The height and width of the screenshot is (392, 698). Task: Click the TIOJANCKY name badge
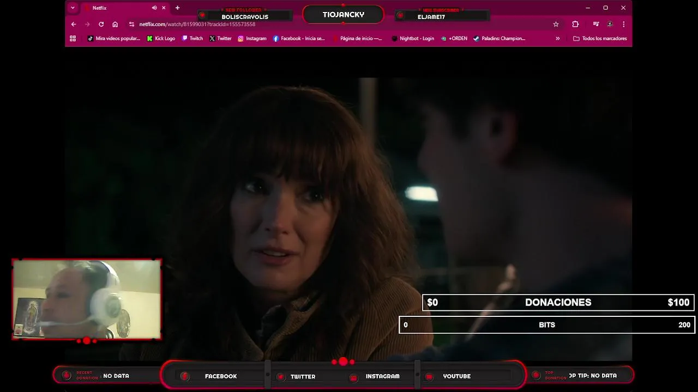point(343,15)
